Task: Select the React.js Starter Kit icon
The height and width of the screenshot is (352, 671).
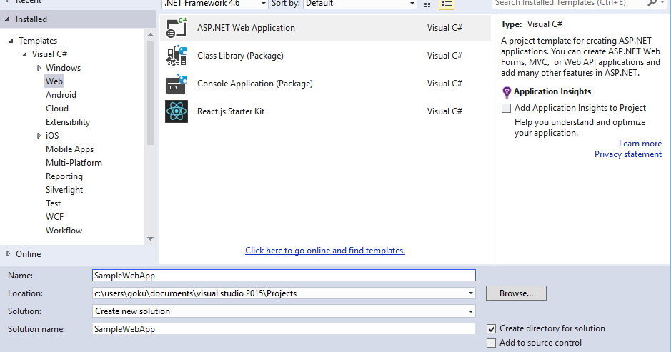Action: pos(177,111)
